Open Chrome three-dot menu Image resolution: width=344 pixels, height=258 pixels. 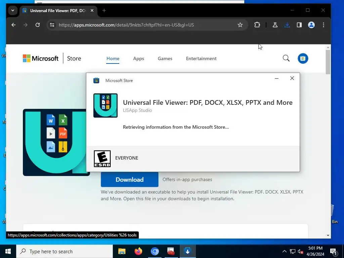click(324, 25)
